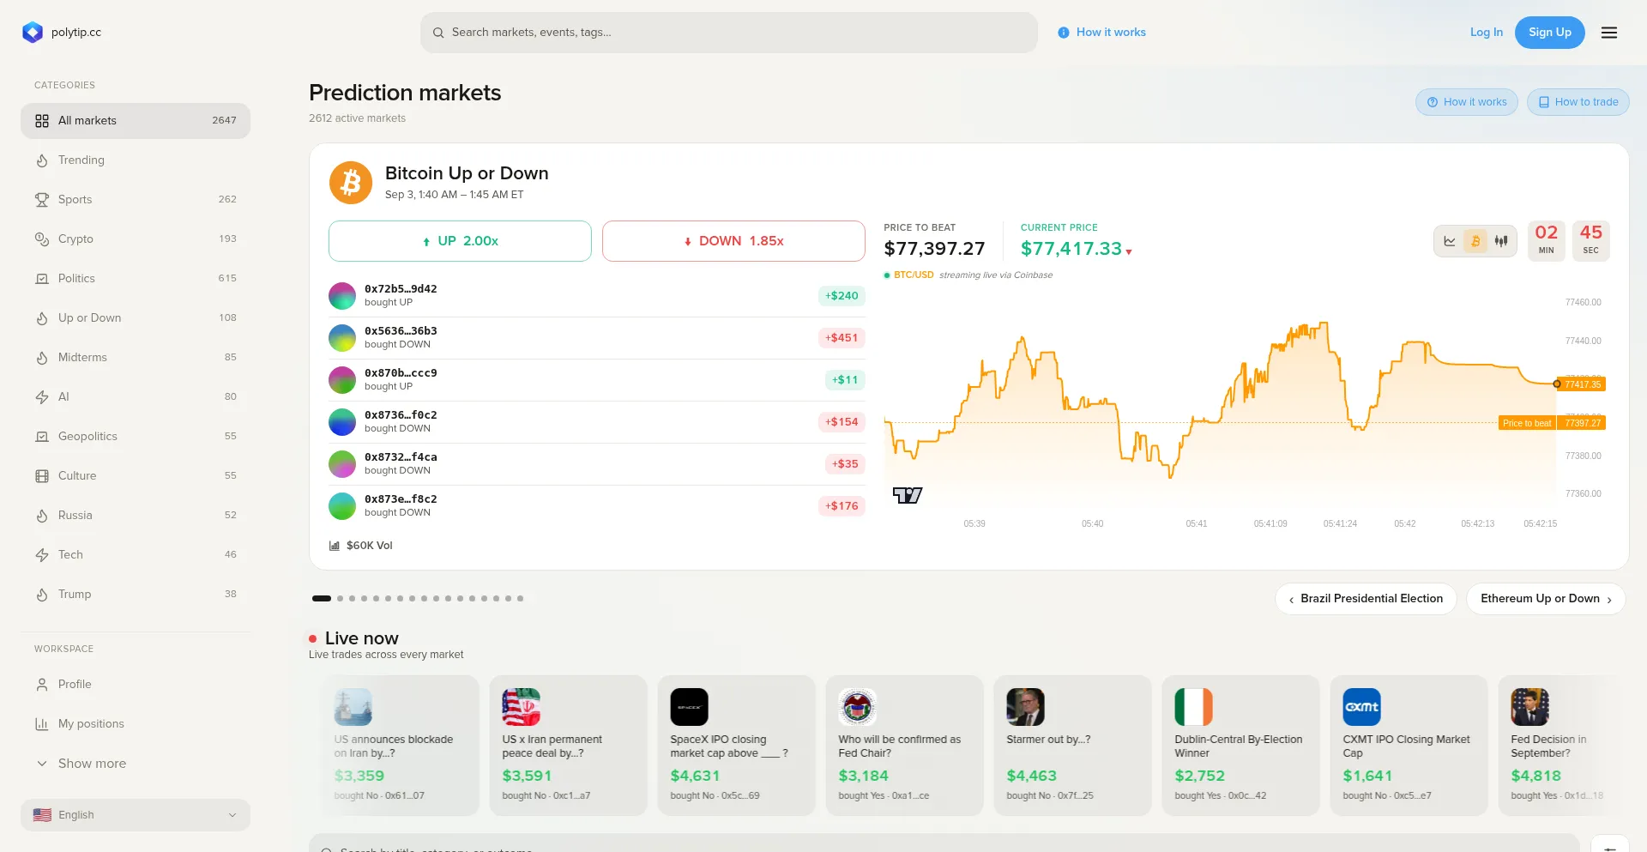This screenshot has width=1647, height=852.
Task: Select the Up or Down category icon
Action: tap(42, 318)
